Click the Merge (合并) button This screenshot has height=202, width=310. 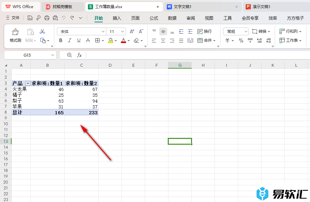click(205, 40)
